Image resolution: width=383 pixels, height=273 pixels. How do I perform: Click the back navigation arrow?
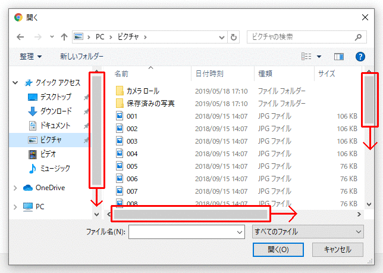[x=20, y=37]
